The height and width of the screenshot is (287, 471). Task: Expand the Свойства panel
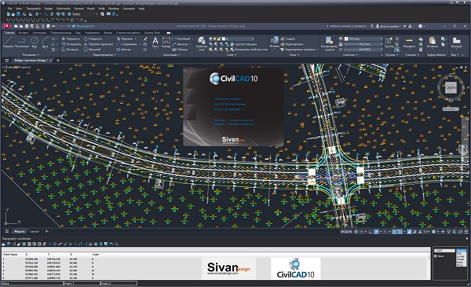coord(350,55)
